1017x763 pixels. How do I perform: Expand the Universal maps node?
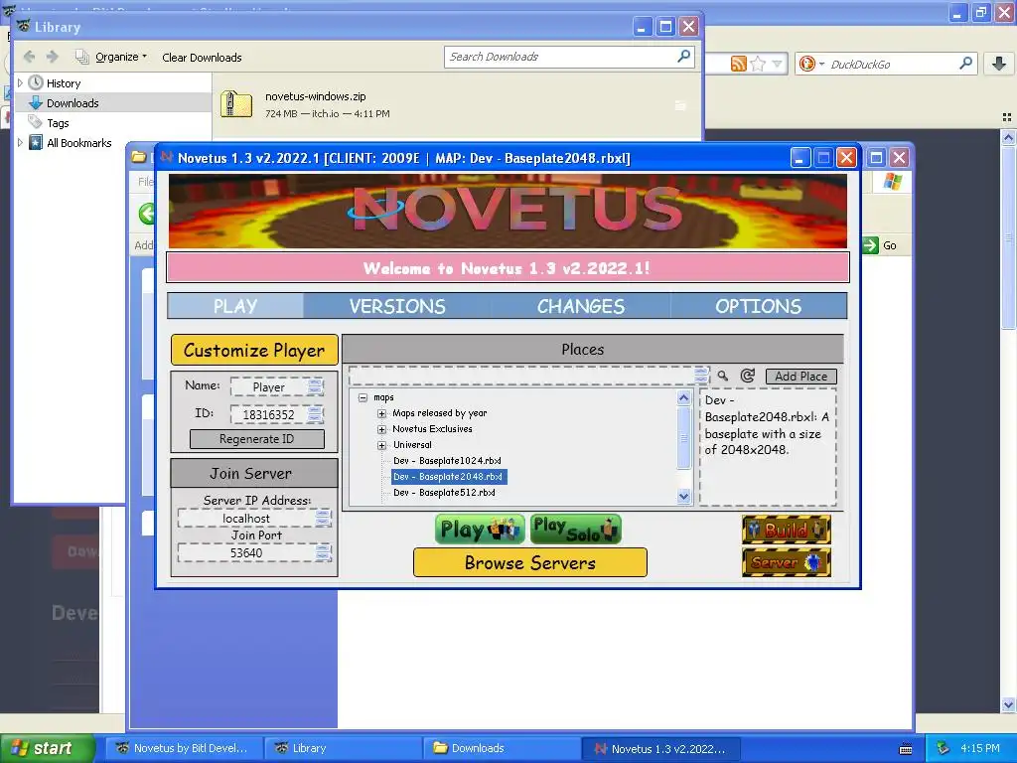[x=382, y=445]
